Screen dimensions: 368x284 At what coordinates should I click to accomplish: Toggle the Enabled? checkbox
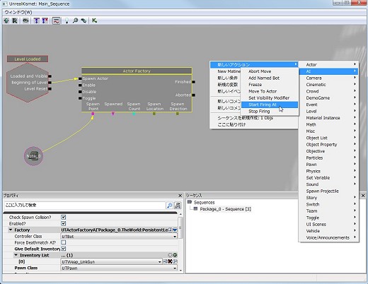[x=63, y=223]
